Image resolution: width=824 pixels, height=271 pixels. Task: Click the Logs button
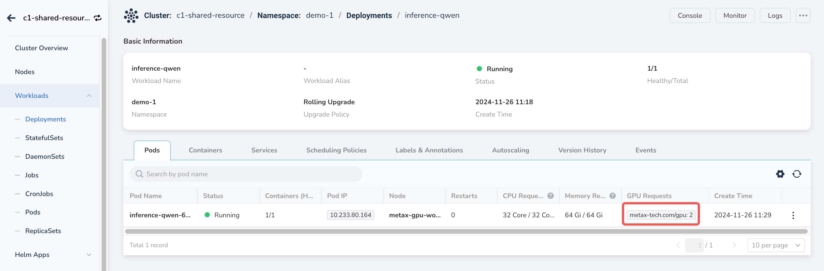775,15
